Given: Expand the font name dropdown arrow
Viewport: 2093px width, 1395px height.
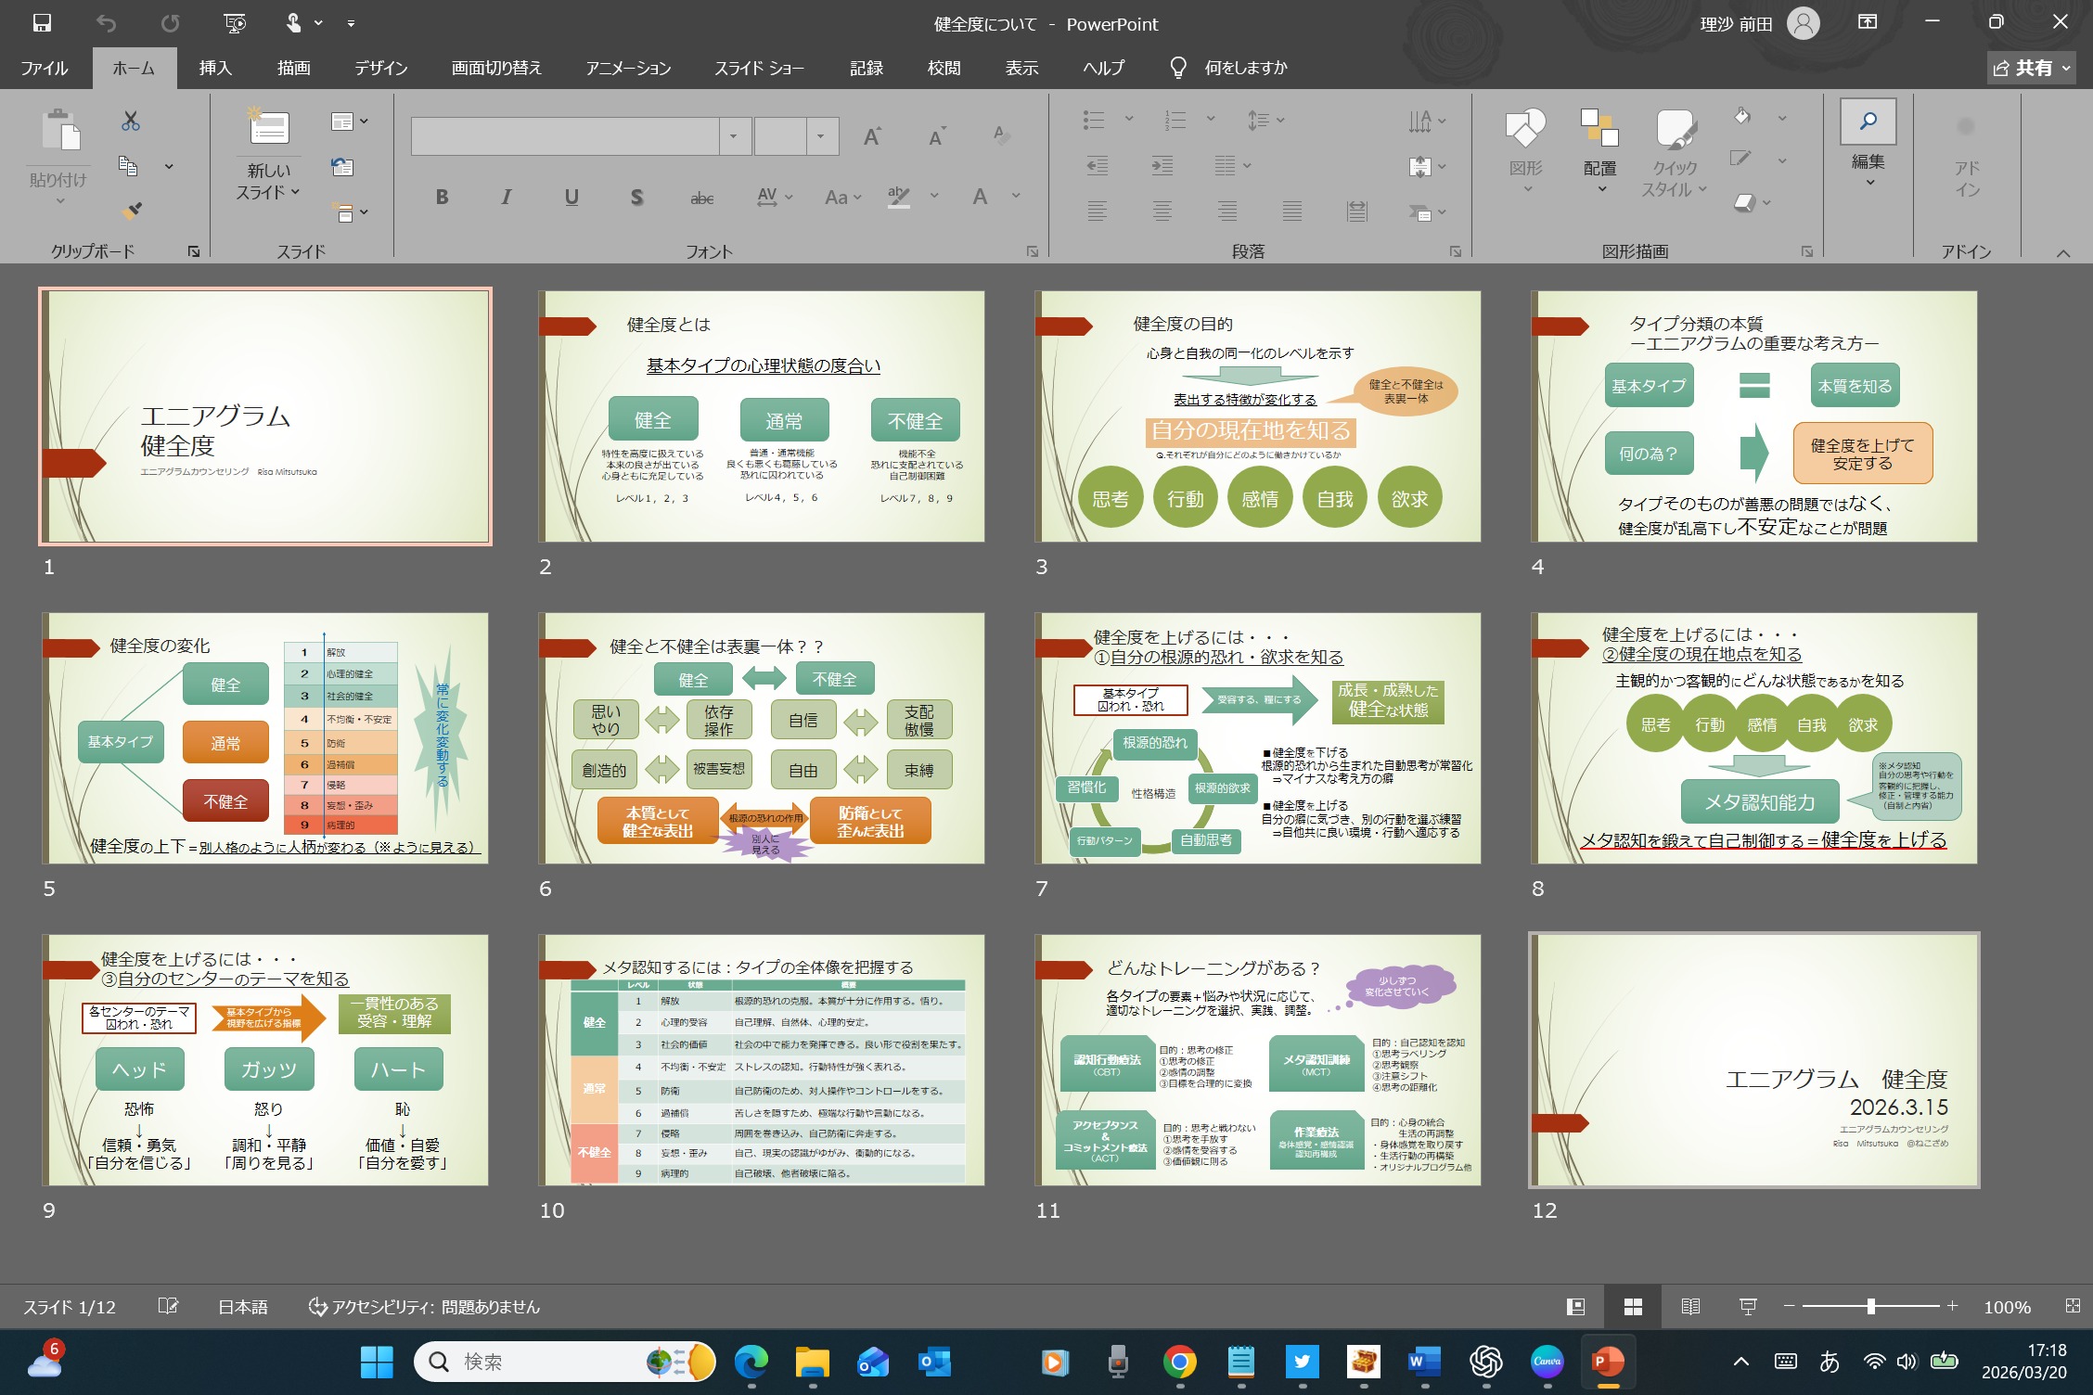Looking at the screenshot, I should click(733, 136).
